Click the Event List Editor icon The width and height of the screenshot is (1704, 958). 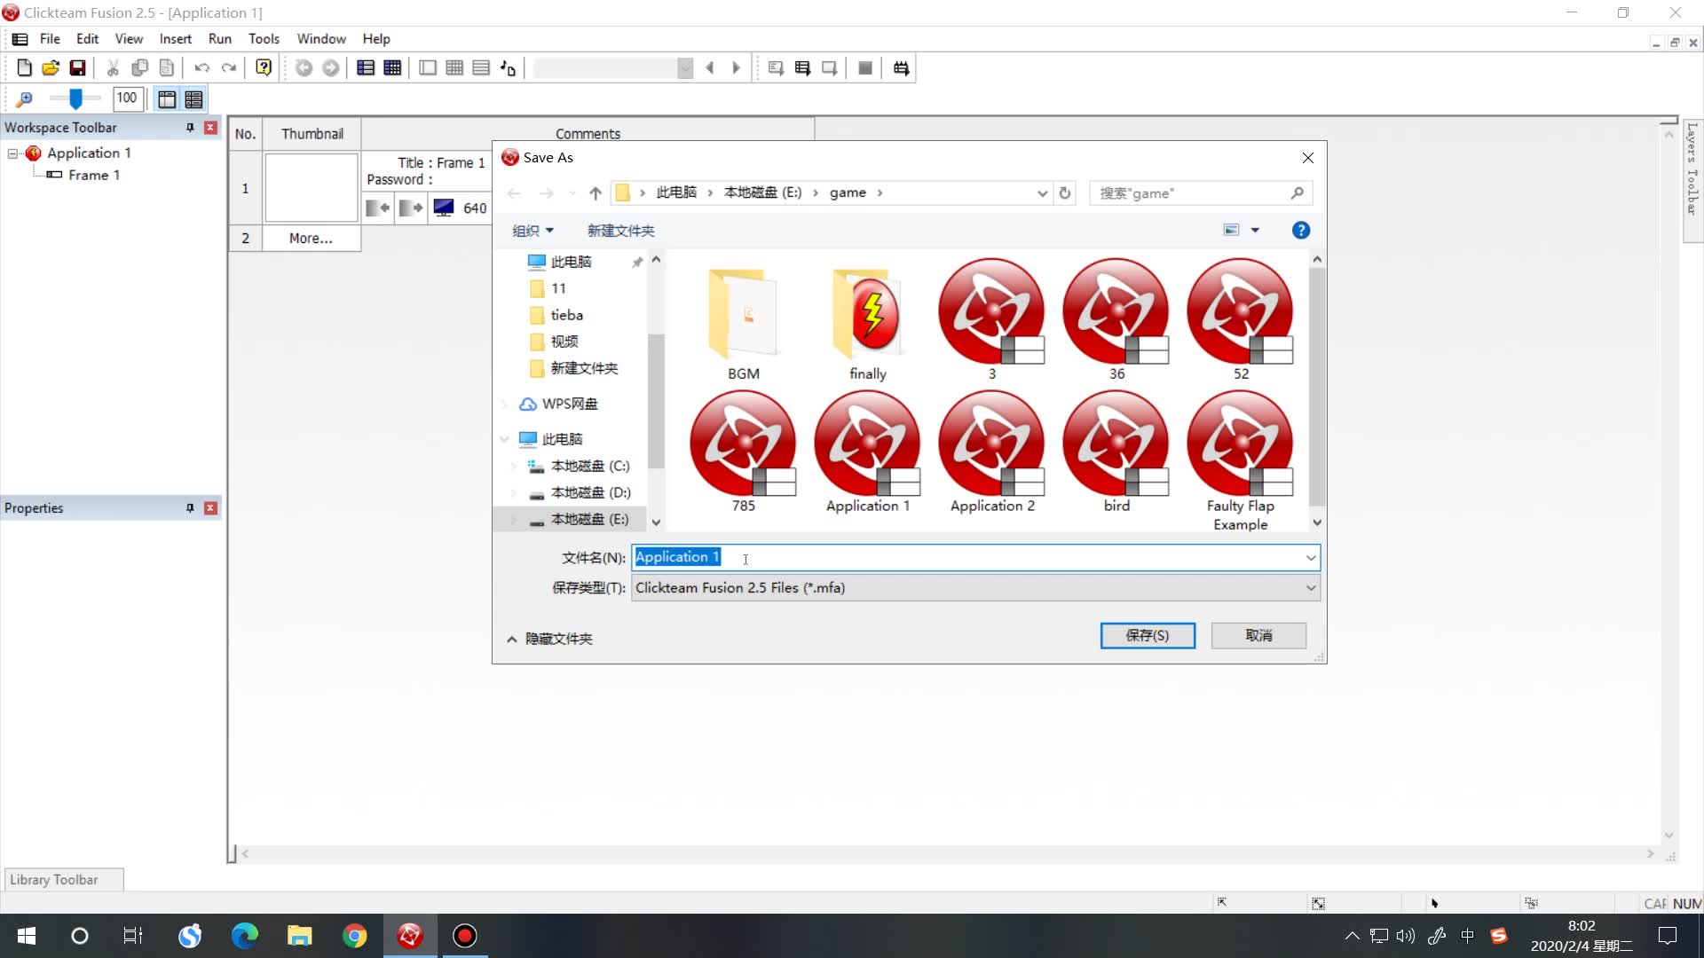[x=481, y=68]
